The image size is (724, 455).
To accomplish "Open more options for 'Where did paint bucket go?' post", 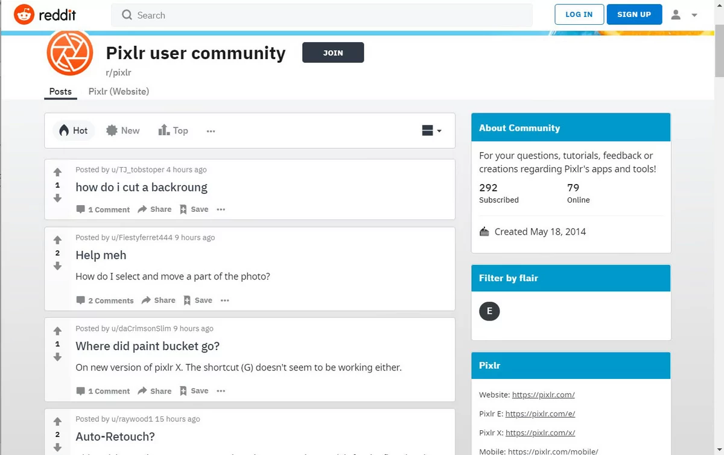I will coord(221,391).
